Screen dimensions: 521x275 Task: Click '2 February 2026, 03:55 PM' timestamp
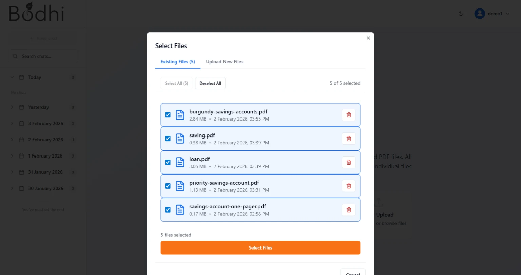pos(242,119)
